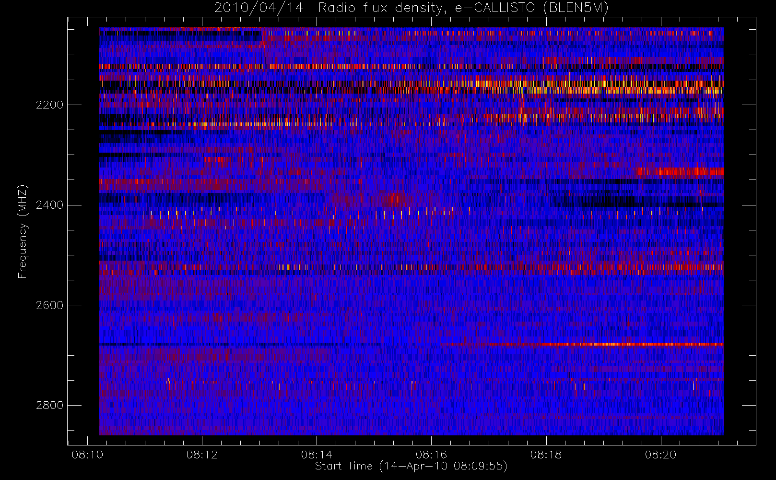
Task: Select the 2600 frequency tick label
Action: click(50, 305)
